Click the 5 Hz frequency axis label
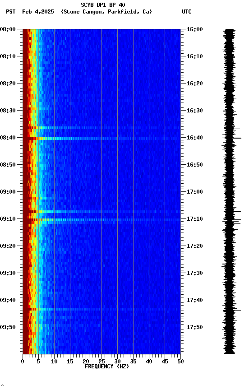Viewport: 249px width, 390px height. point(38,362)
